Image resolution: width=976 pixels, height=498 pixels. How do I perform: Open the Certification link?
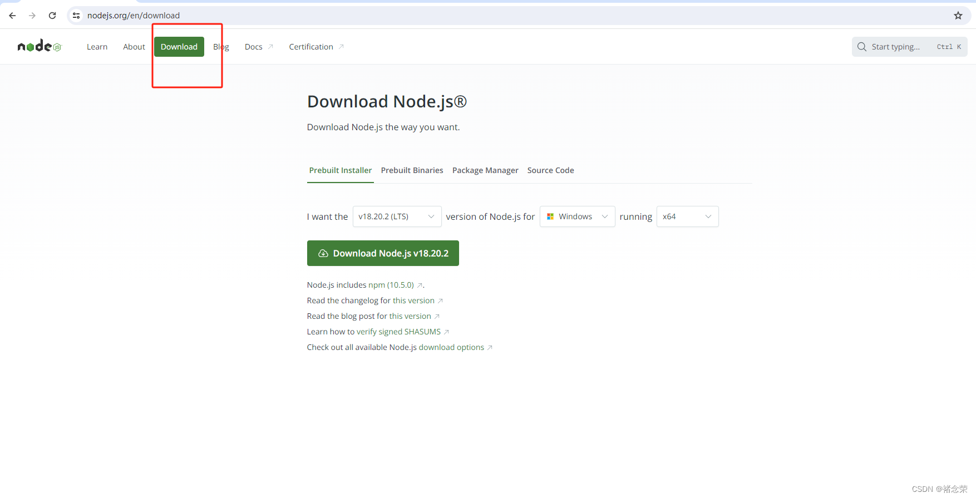(311, 47)
